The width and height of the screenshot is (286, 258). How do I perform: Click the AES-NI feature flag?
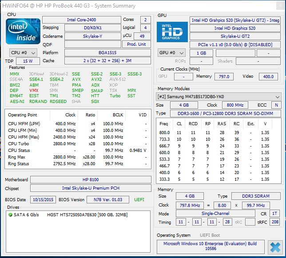(17, 101)
